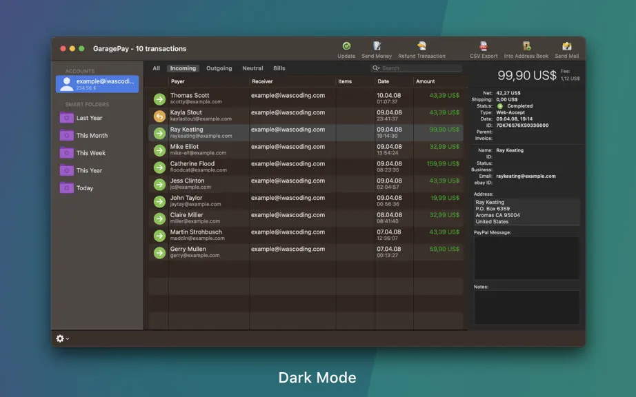This screenshot has width=636, height=397.
Task: Select the Catherine Flood transaction row
Action: coord(306,167)
